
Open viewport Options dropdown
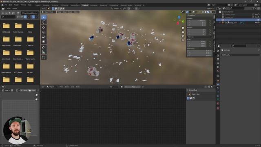pos(210,9)
